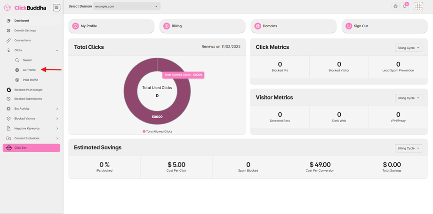Select All Traffic in the sidebar
This screenshot has height=214, width=433.
pyautogui.click(x=29, y=70)
